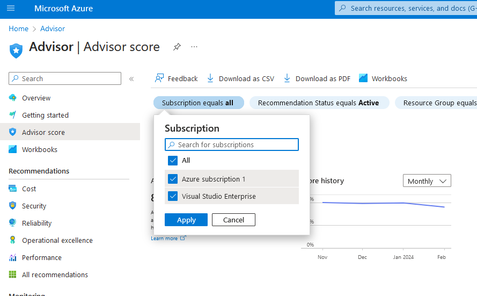Click the Operational excellence ribbon icon
The width and height of the screenshot is (477, 296).
click(x=12, y=240)
